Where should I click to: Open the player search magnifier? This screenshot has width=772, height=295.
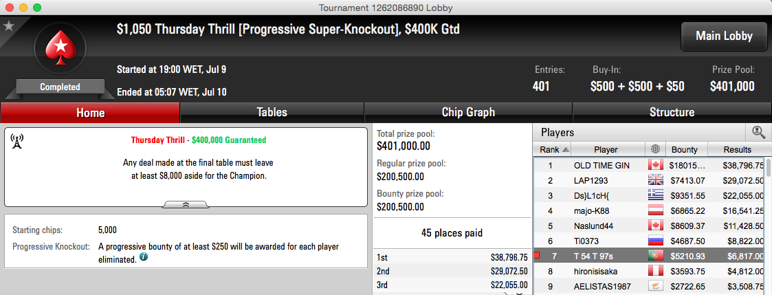[758, 132]
